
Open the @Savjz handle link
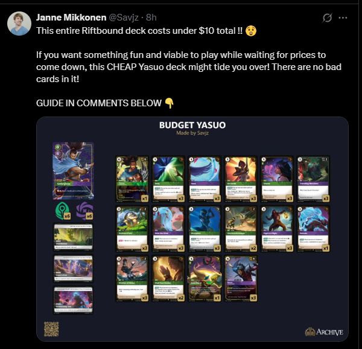pos(124,18)
